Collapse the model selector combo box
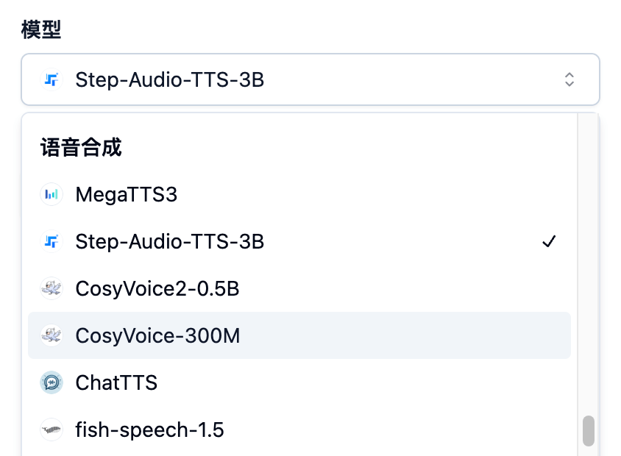 pyautogui.click(x=310, y=79)
